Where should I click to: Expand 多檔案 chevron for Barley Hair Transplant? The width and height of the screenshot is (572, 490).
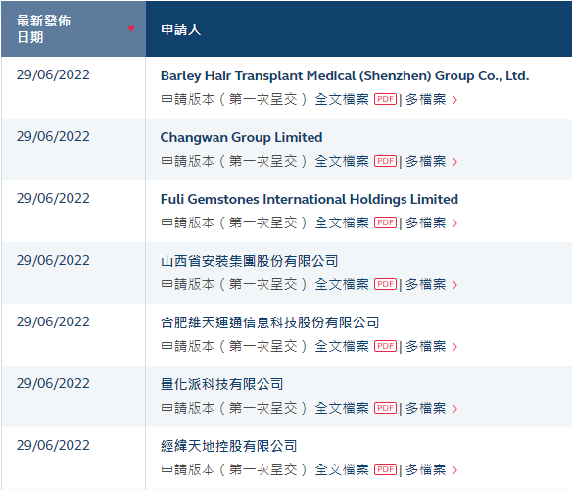pos(454,100)
